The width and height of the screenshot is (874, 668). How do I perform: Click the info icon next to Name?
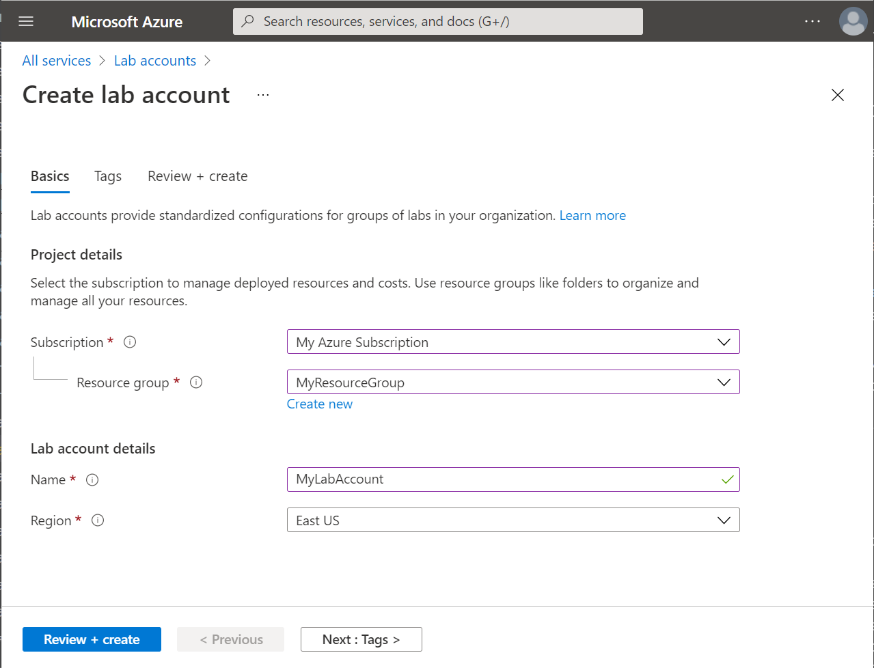coord(92,479)
